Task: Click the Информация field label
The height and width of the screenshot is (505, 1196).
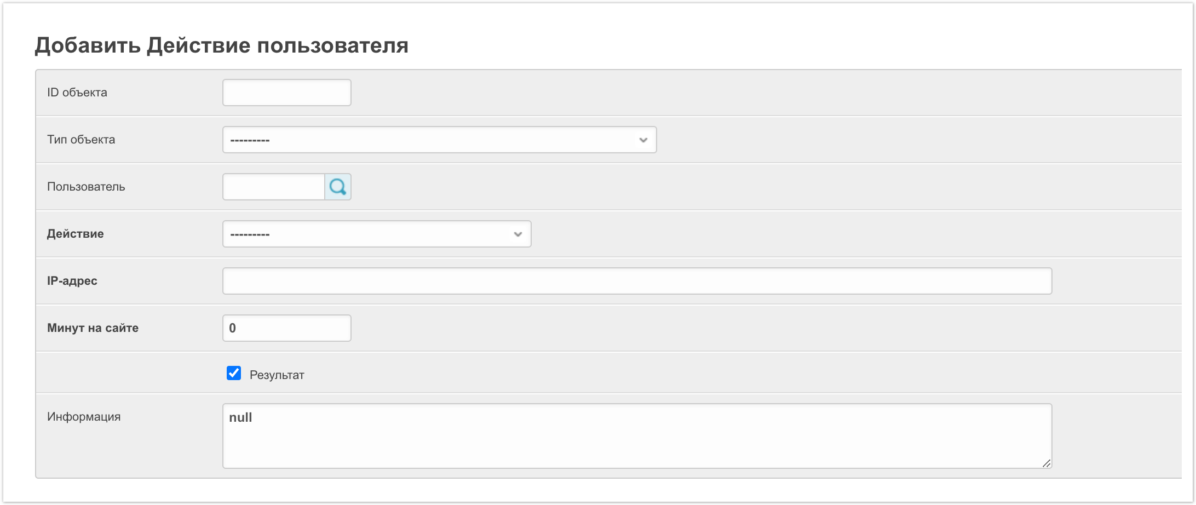Action: [84, 417]
